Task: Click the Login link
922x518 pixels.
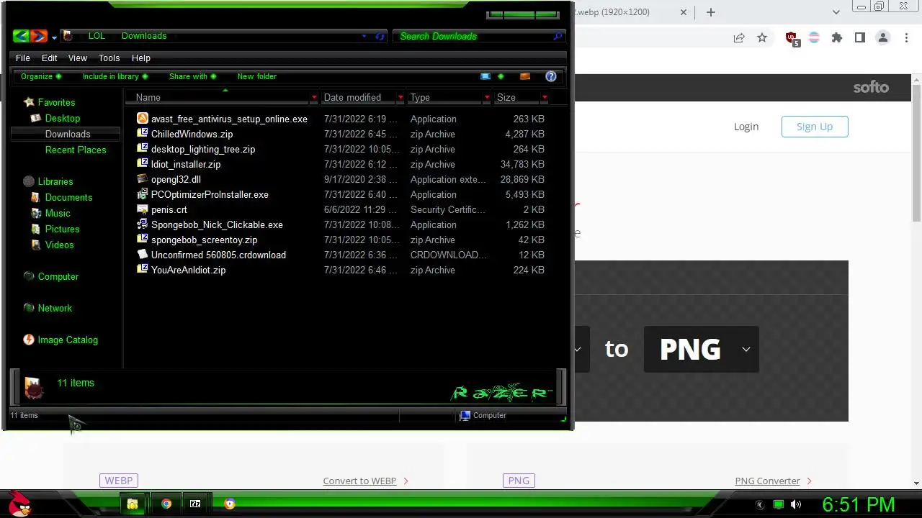Action: coord(746,127)
